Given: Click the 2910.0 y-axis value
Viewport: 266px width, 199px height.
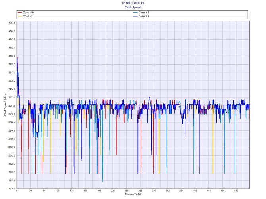Looking at the screenshot, I should point(12,114).
